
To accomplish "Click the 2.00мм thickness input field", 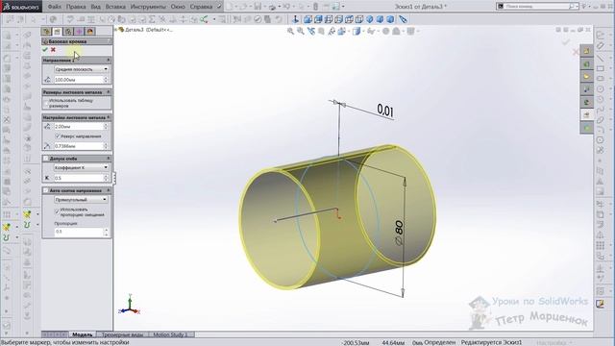I will coord(79,126).
